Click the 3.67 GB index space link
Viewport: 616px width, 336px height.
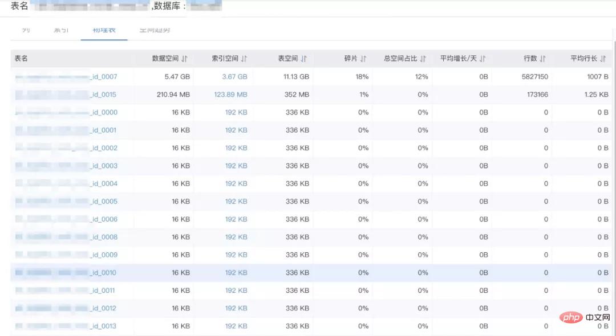(x=234, y=76)
